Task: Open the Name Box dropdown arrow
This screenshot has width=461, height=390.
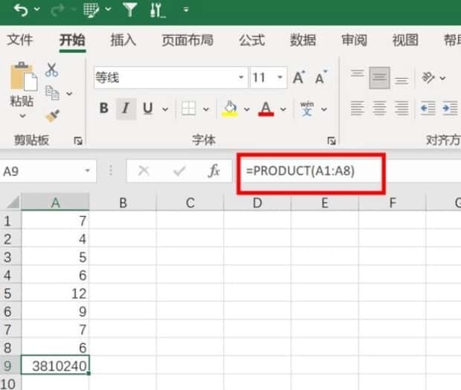Action: (88, 172)
